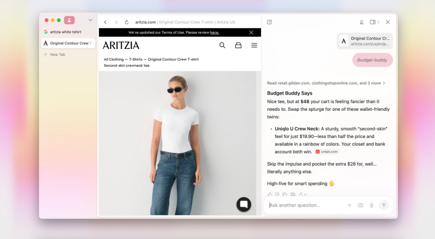The height and width of the screenshot is (239, 435).
Task: Reload the Aritzia page
Action: coord(127,22)
